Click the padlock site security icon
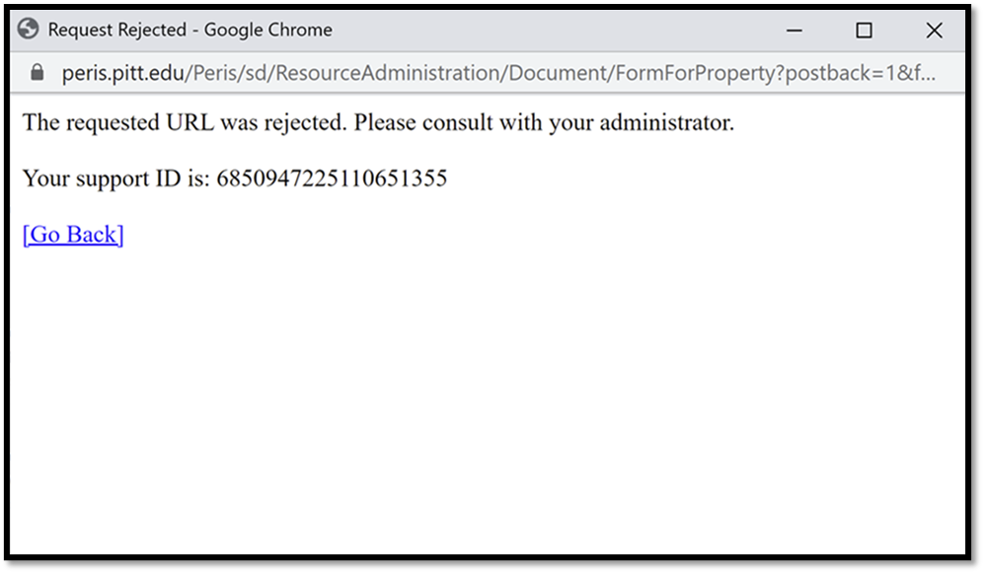This screenshot has width=984, height=573. click(38, 72)
